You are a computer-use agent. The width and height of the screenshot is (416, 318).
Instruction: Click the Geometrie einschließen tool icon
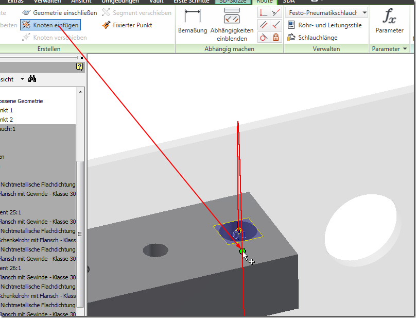[26, 12]
